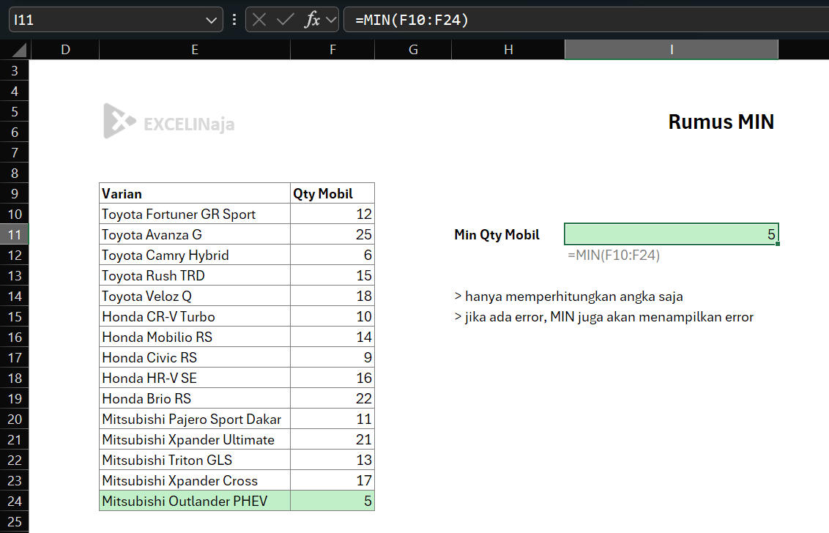Click the Cancel (X) icon in formula bar
Image resolution: width=829 pixels, height=533 pixels.
pyautogui.click(x=259, y=20)
